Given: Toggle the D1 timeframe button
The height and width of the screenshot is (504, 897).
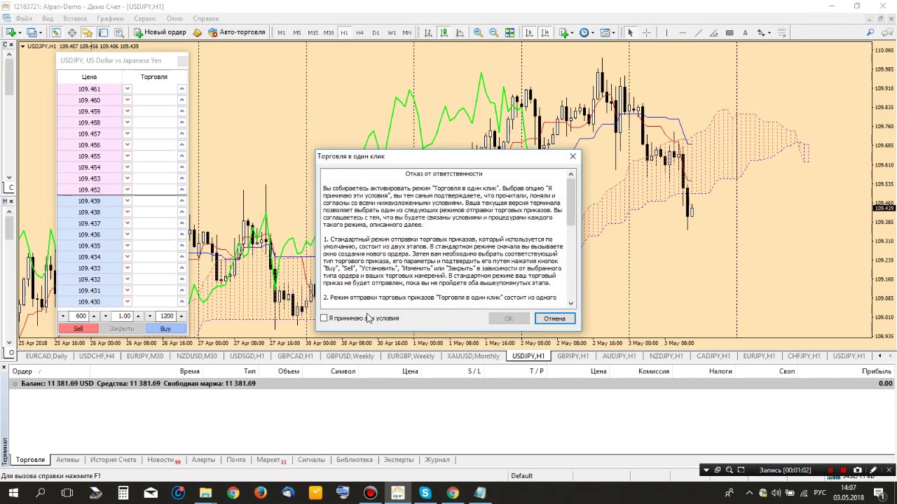Looking at the screenshot, I should [376, 32].
